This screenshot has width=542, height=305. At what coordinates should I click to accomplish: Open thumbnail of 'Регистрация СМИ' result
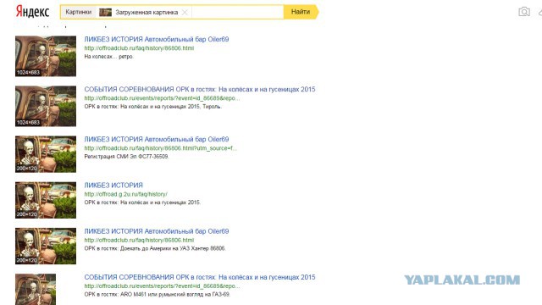tap(46, 154)
